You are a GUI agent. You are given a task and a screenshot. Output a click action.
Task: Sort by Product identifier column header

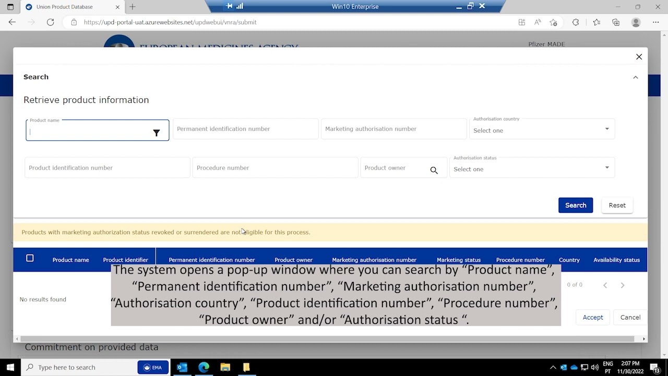(125, 260)
